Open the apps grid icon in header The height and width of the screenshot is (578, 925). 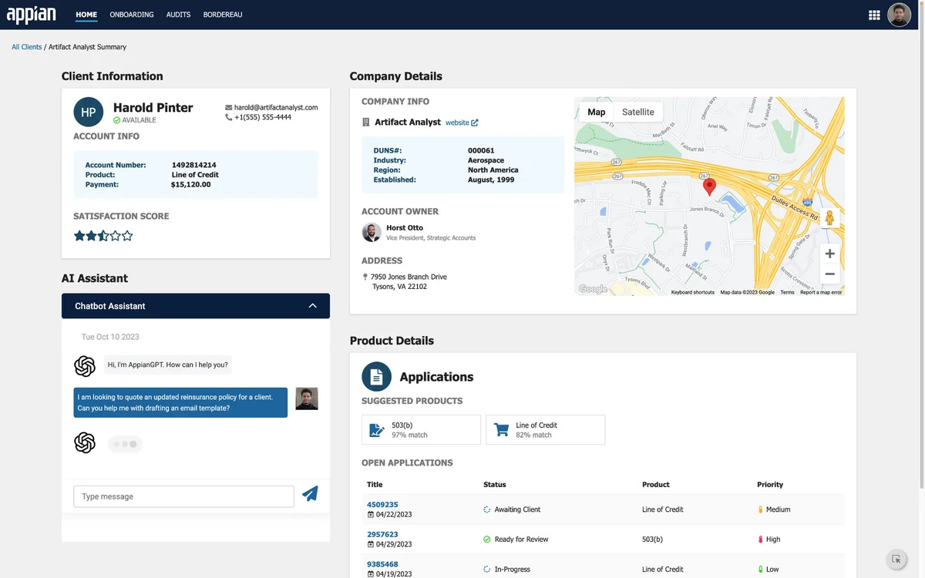[874, 15]
